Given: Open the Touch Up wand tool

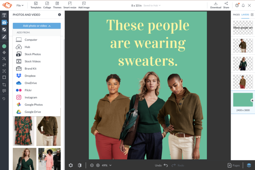Looking at the screenshot, I should (4, 59).
